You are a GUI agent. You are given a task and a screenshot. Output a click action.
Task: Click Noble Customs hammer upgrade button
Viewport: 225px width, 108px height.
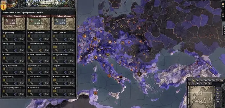pyautogui.click(x=71, y=39)
